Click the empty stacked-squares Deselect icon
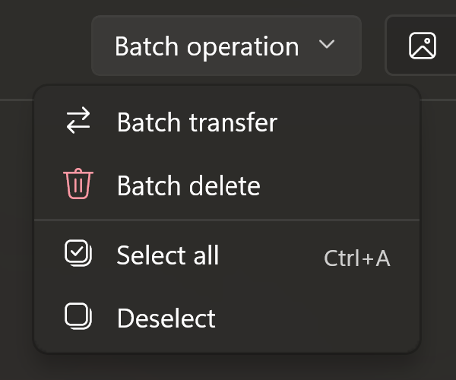Screen dimensions: 456x380 pyautogui.click(x=78, y=316)
